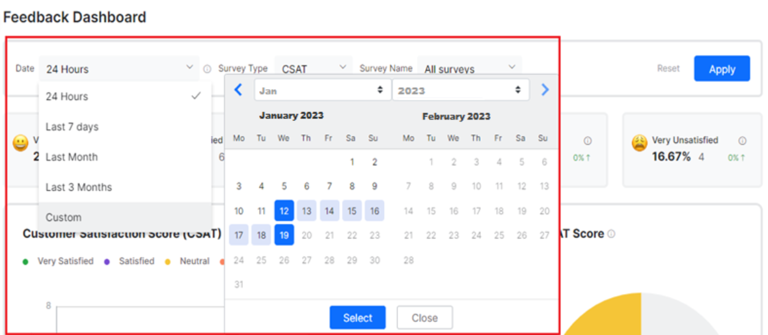The height and width of the screenshot is (335, 768).
Task: Choose Last 7 days from date options
Action: (x=72, y=127)
